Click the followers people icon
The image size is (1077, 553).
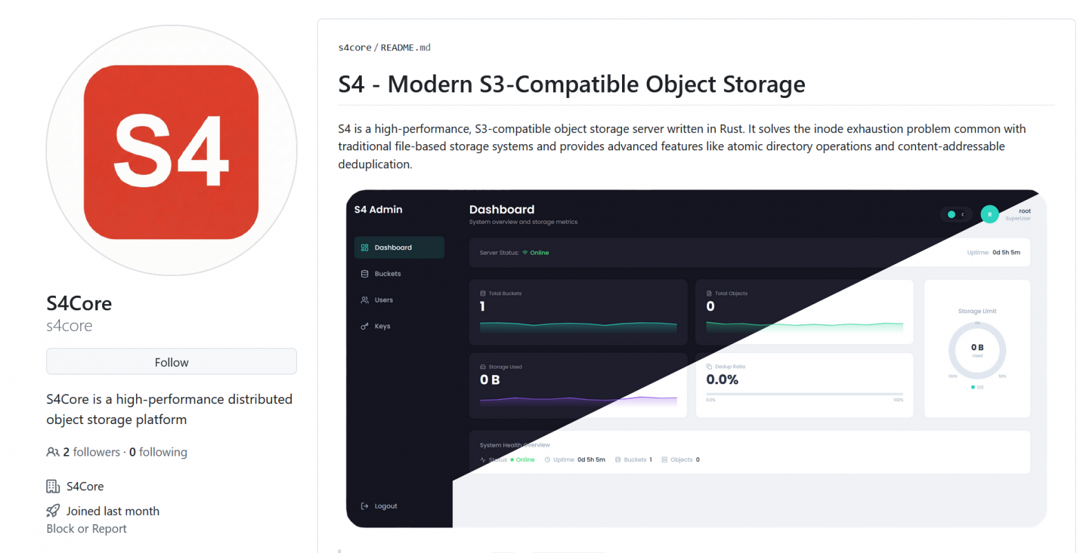click(x=52, y=452)
